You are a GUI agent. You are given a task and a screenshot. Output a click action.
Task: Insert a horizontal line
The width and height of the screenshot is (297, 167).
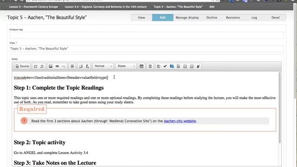click(x=72, y=66)
